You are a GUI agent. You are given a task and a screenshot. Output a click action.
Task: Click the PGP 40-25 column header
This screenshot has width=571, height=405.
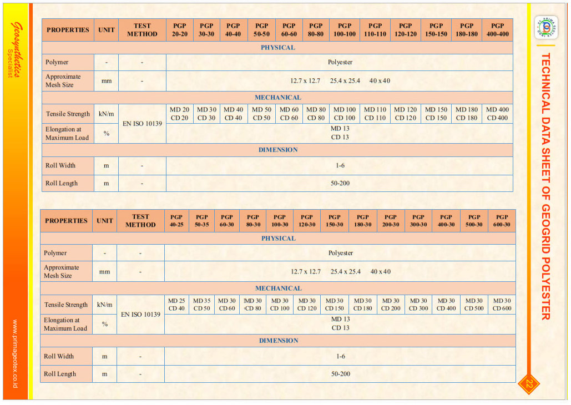click(176, 221)
